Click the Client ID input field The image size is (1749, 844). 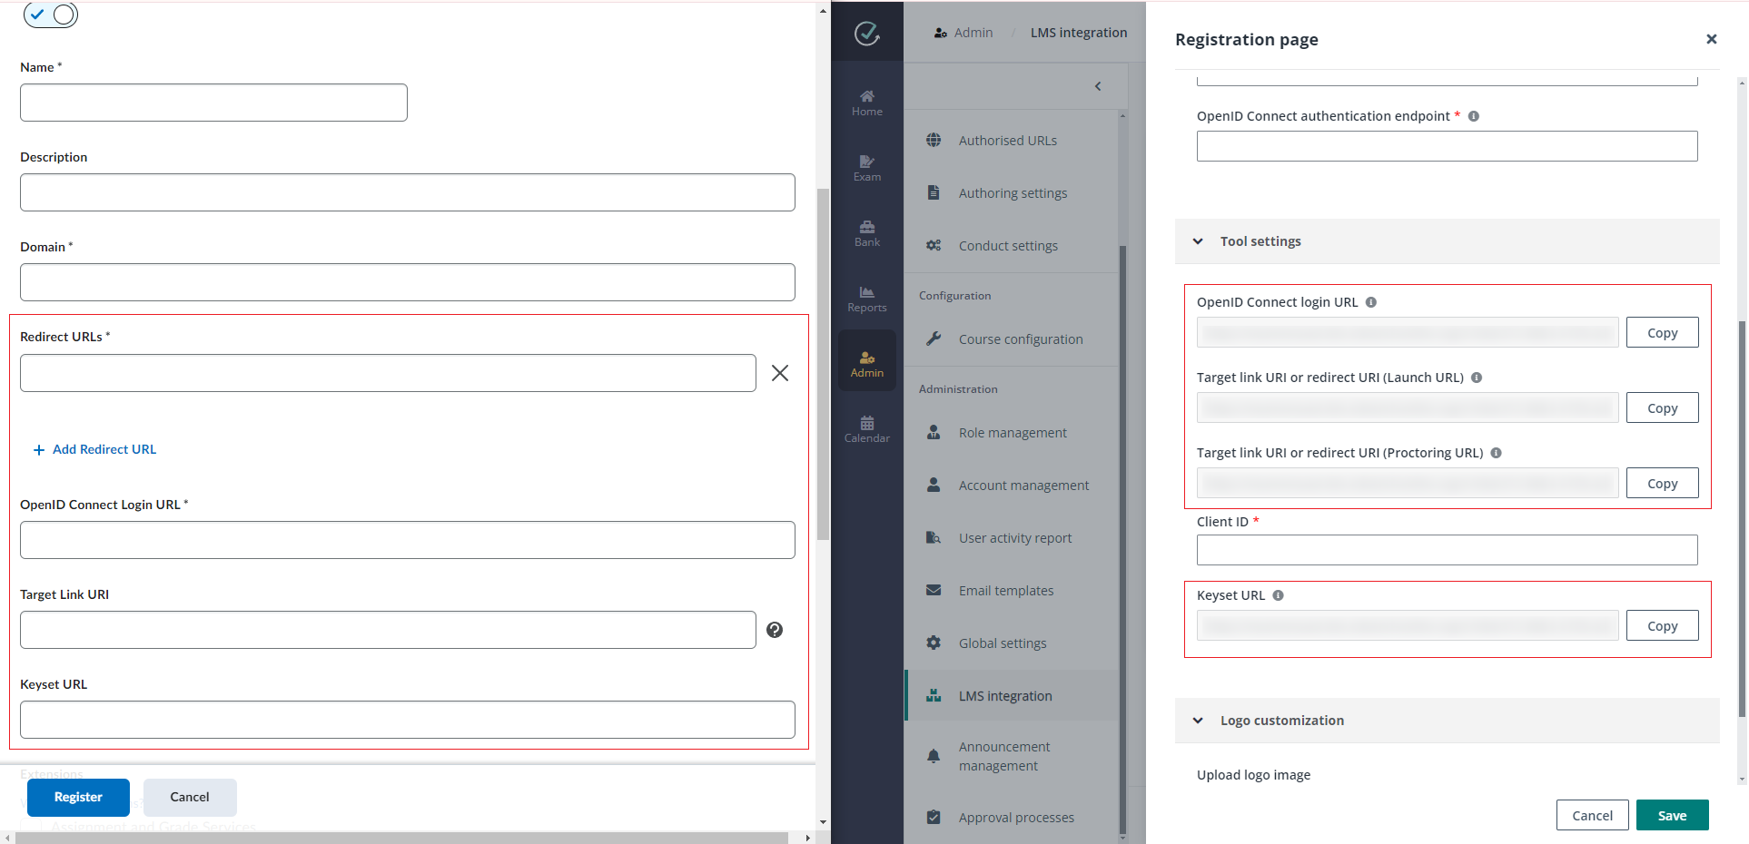[1447, 550]
